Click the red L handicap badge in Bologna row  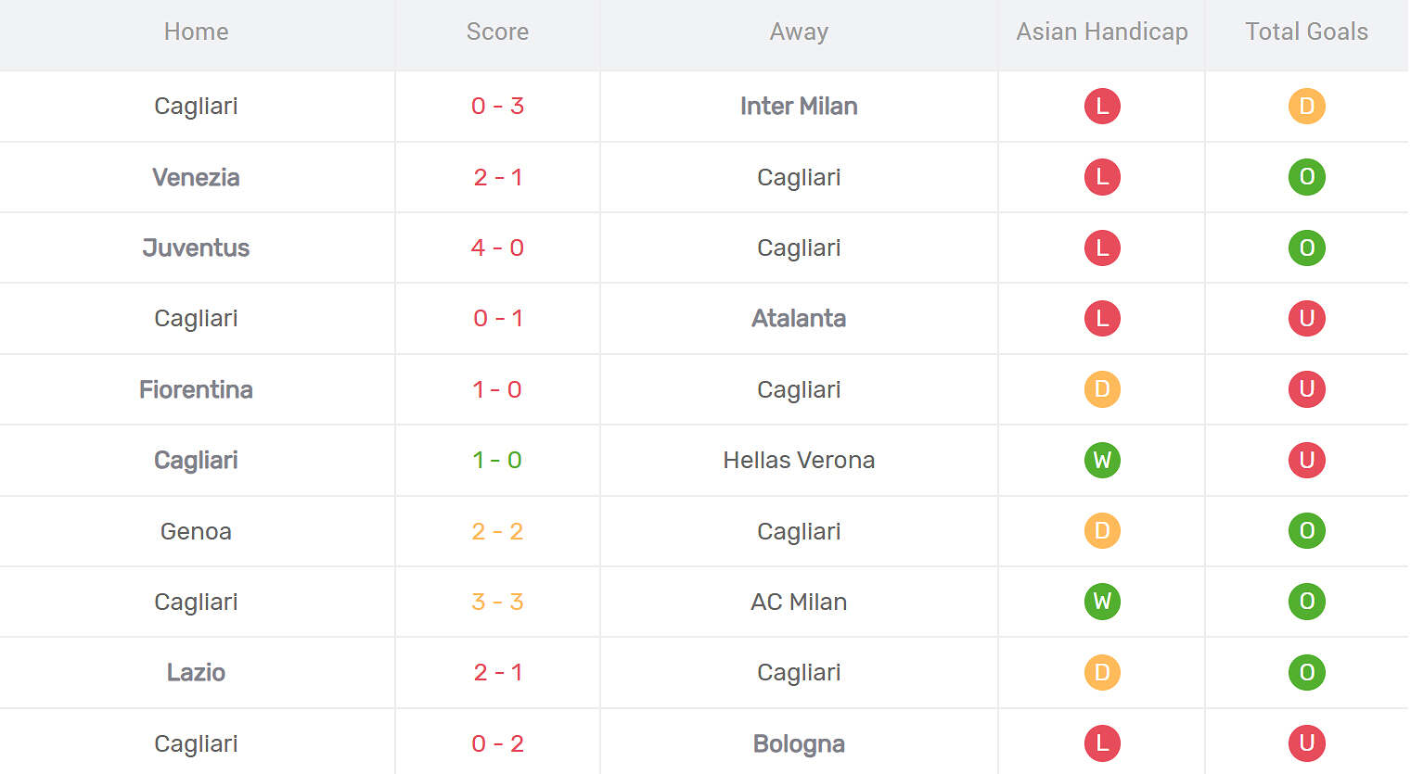click(1102, 743)
